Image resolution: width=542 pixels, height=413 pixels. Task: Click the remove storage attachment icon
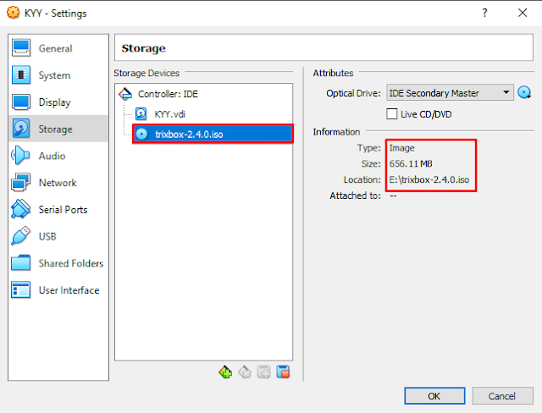(283, 372)
